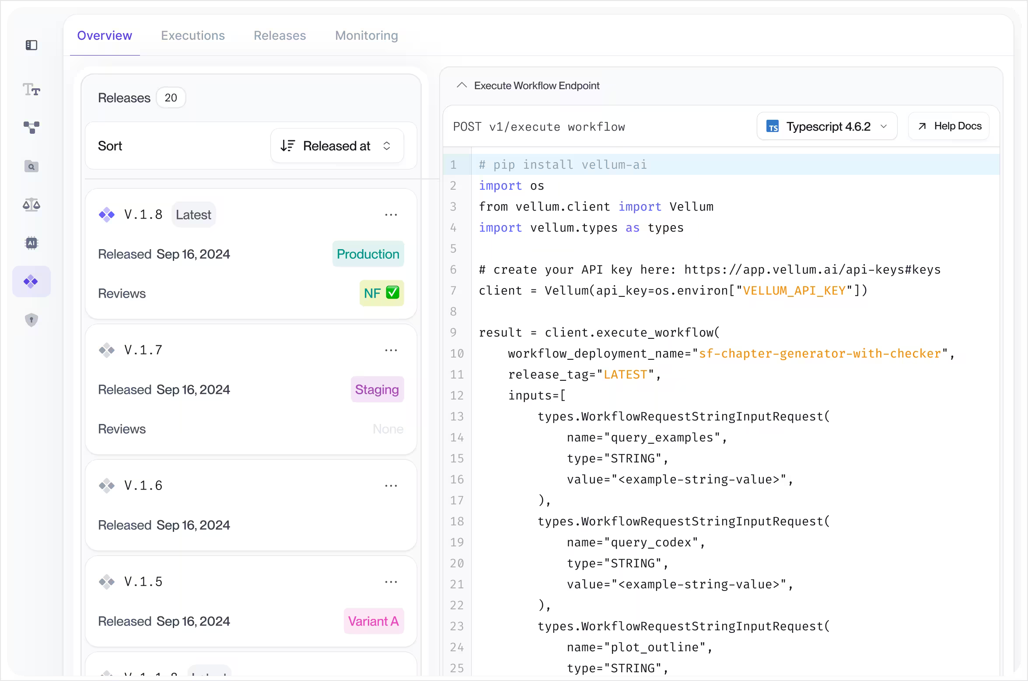Open the Help Docs link

pos(949,126)
